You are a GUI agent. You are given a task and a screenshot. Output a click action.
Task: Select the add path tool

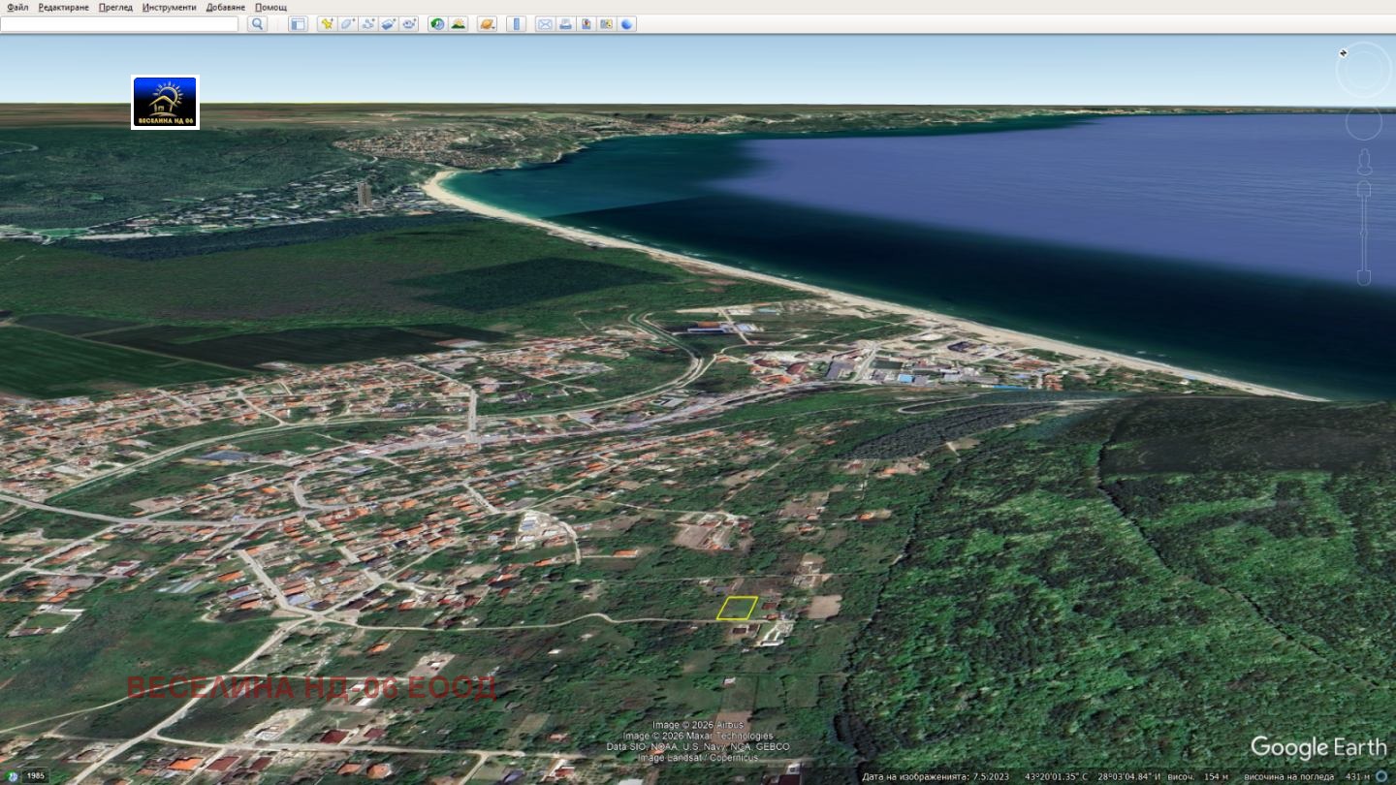367,24
